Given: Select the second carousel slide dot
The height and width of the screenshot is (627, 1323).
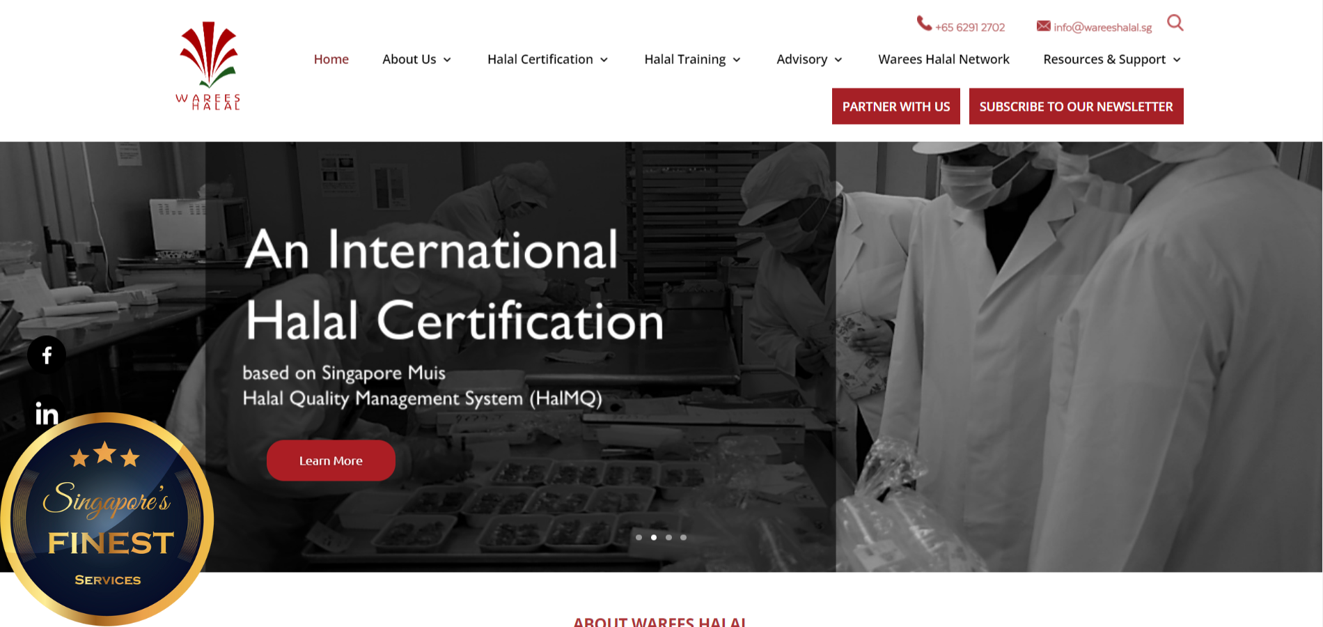Looking at the screenshot, I should point(654,537).
